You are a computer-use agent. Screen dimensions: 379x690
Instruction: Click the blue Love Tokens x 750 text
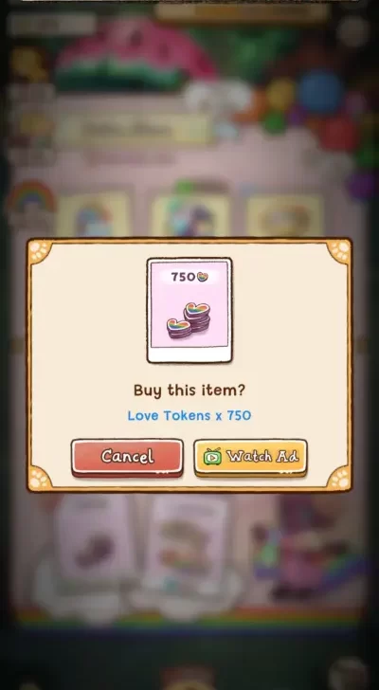coord(189,415)
